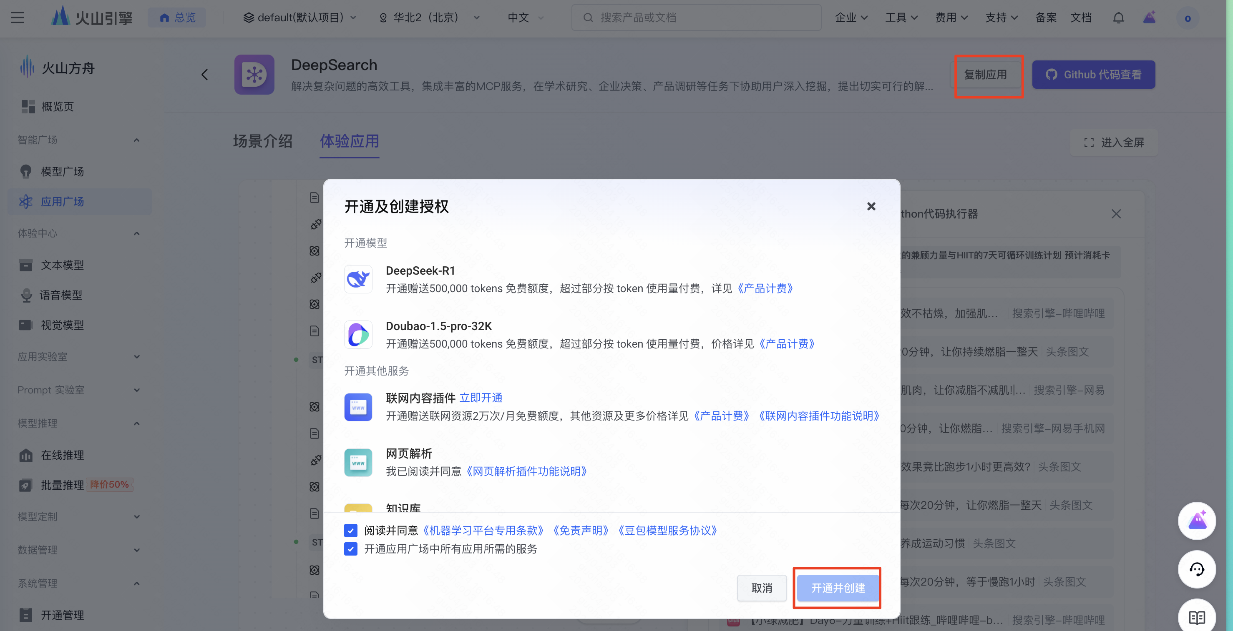Click the 开通并创建 button
This screenshot has height=631, width=1233.
(x=838, y=588)
